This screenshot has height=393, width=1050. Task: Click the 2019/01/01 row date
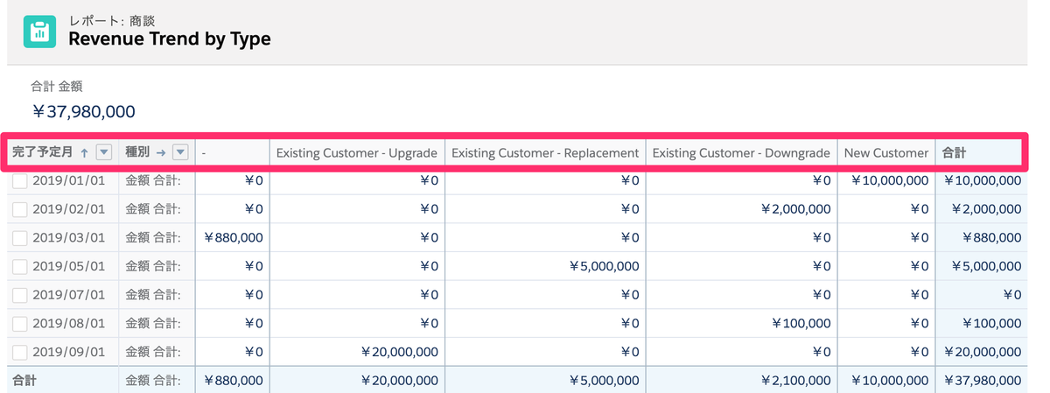[68, 181]
